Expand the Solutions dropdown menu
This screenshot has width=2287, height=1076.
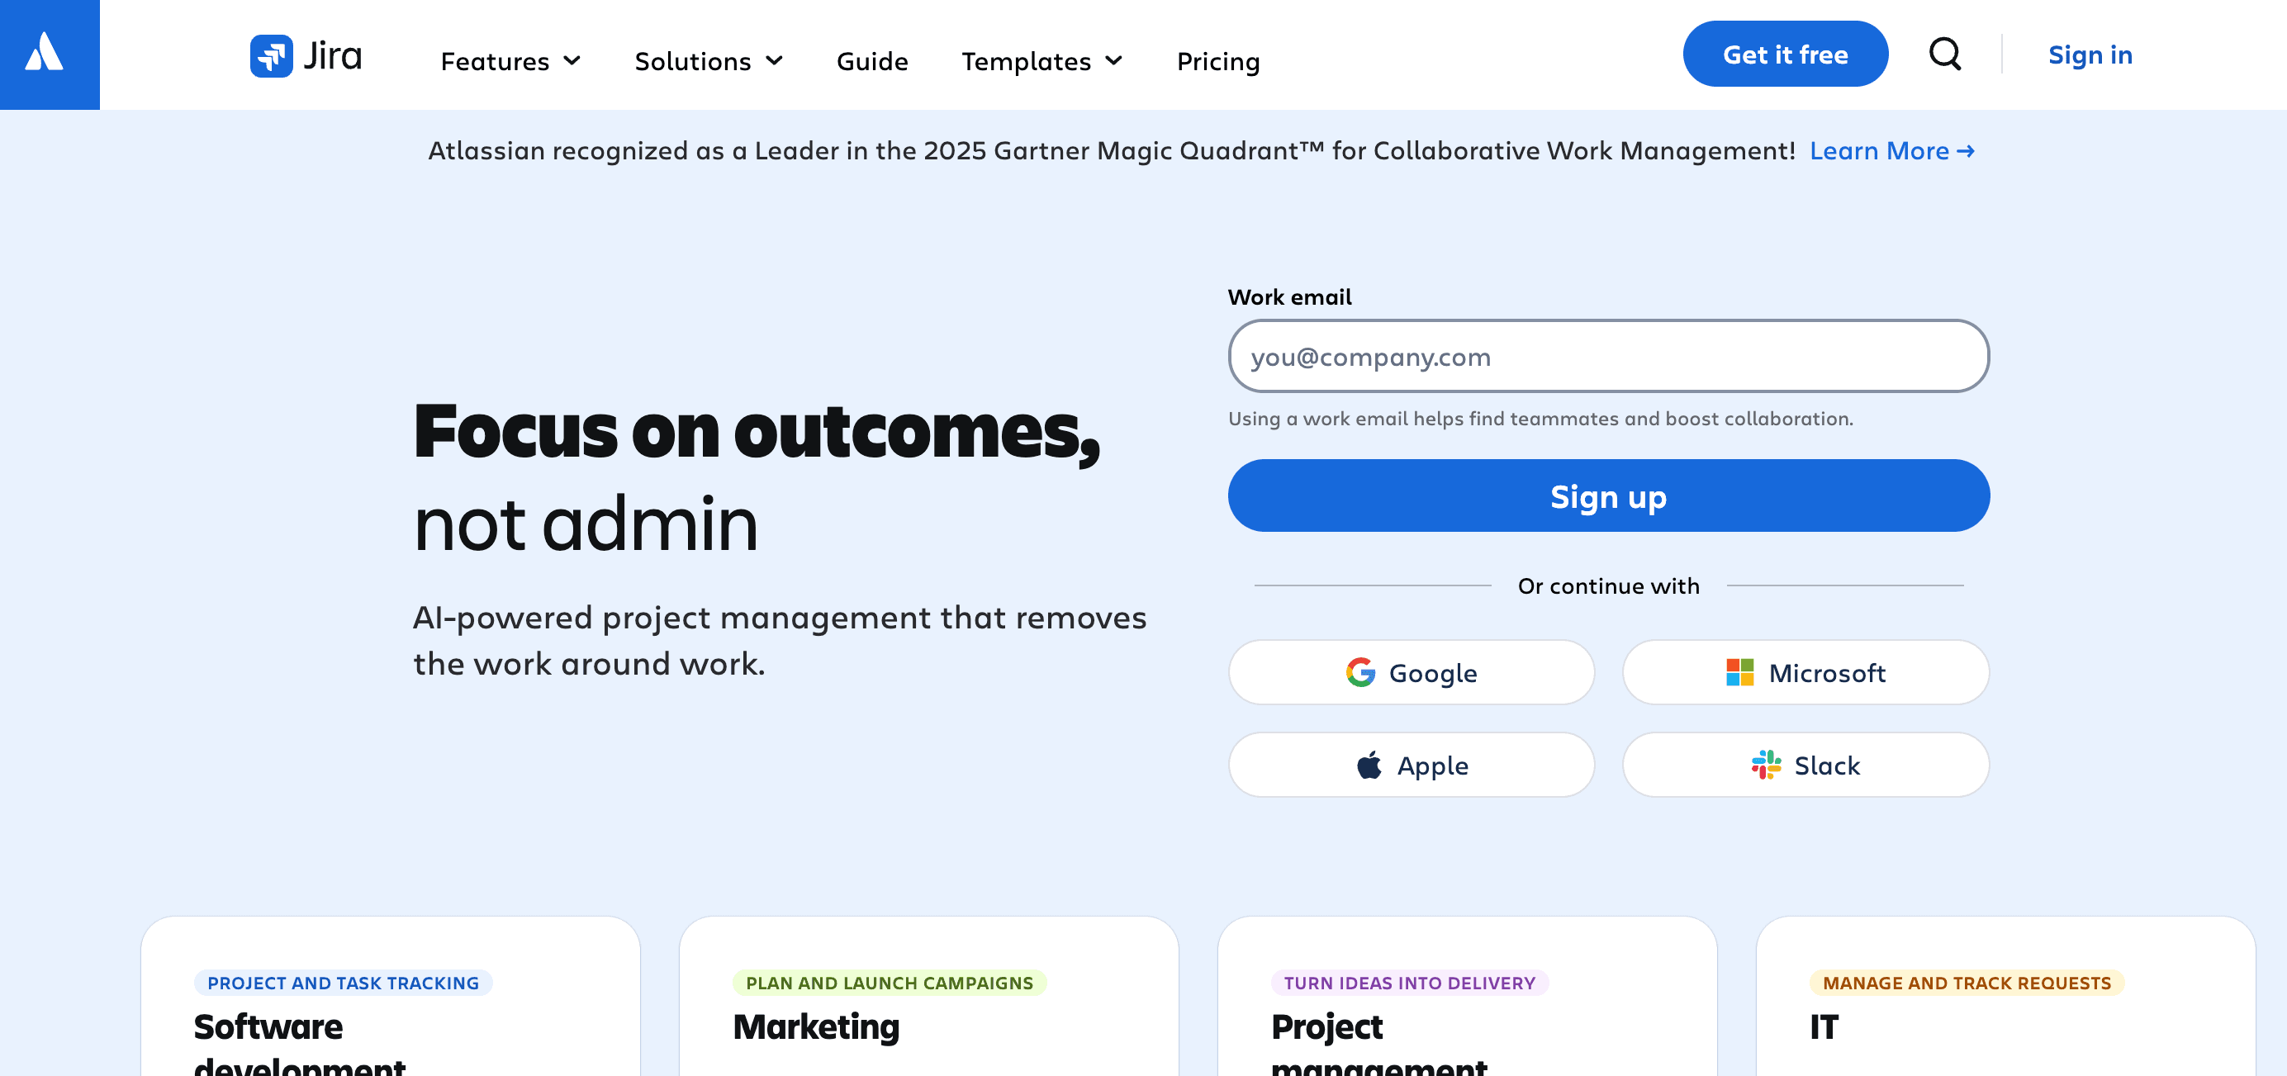pos(709,60)
